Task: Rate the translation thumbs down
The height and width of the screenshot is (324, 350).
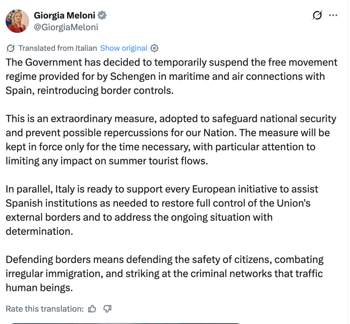Action: 107,309
